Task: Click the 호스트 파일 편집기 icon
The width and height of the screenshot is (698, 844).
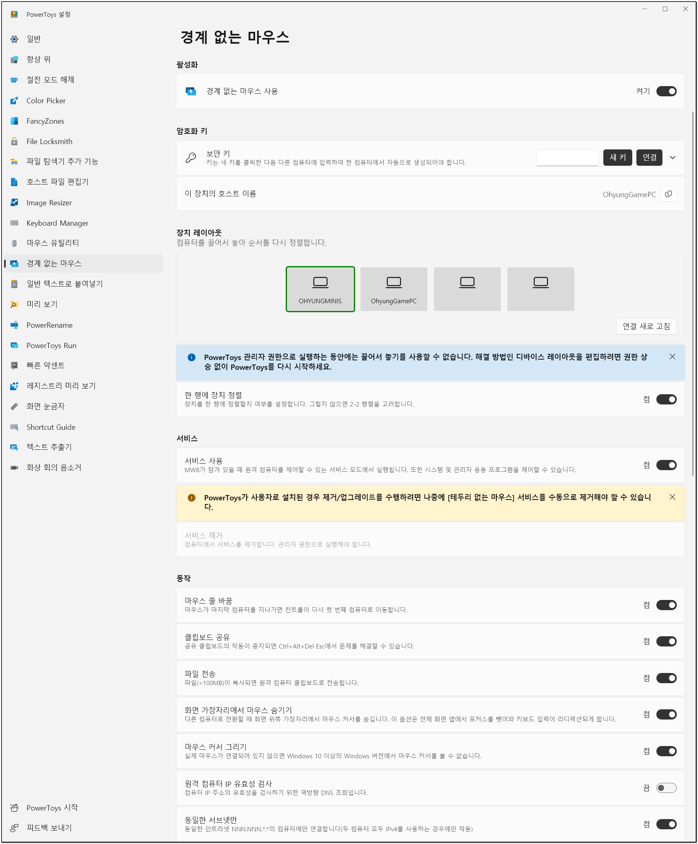Action: 14,182
